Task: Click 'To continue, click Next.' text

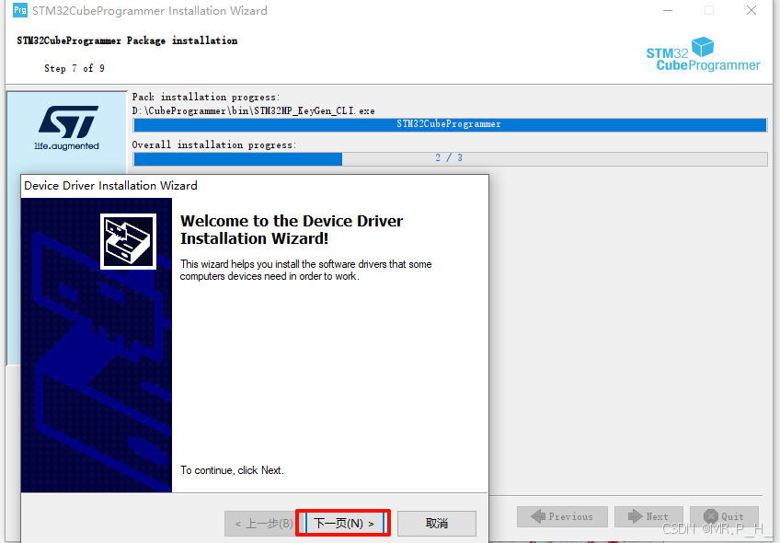Action: (x=232, y=470)
